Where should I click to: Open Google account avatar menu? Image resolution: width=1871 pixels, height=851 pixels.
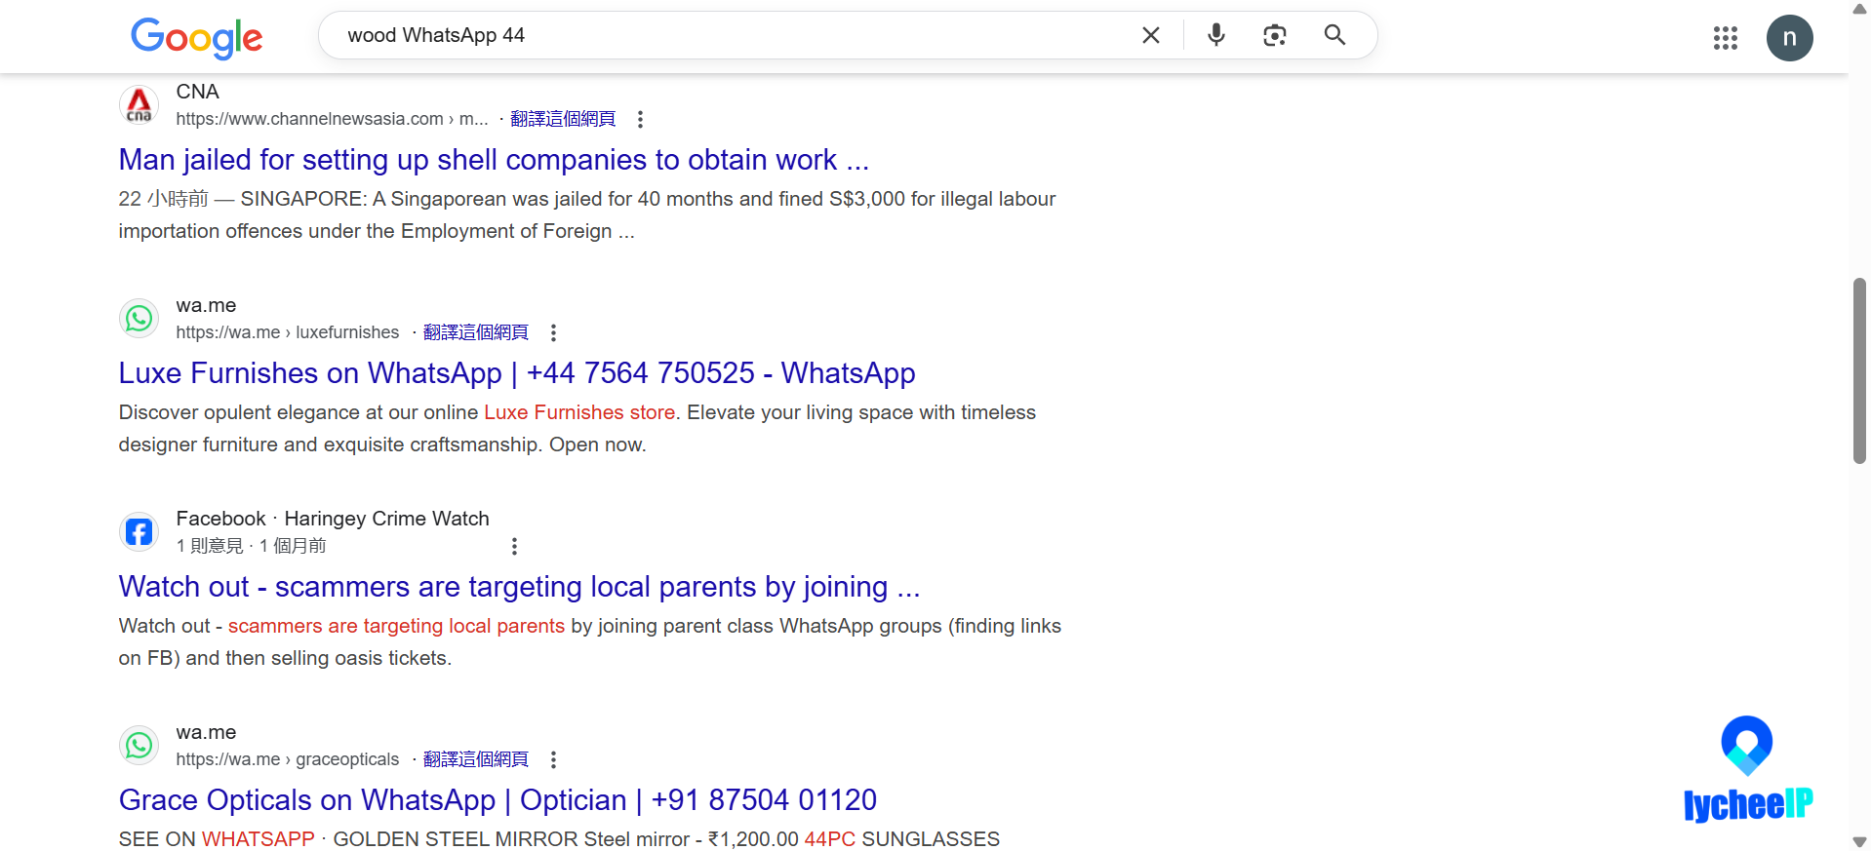tap(1789, 38)
